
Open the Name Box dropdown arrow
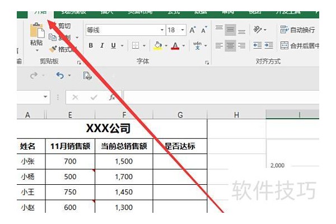point(45,97)
